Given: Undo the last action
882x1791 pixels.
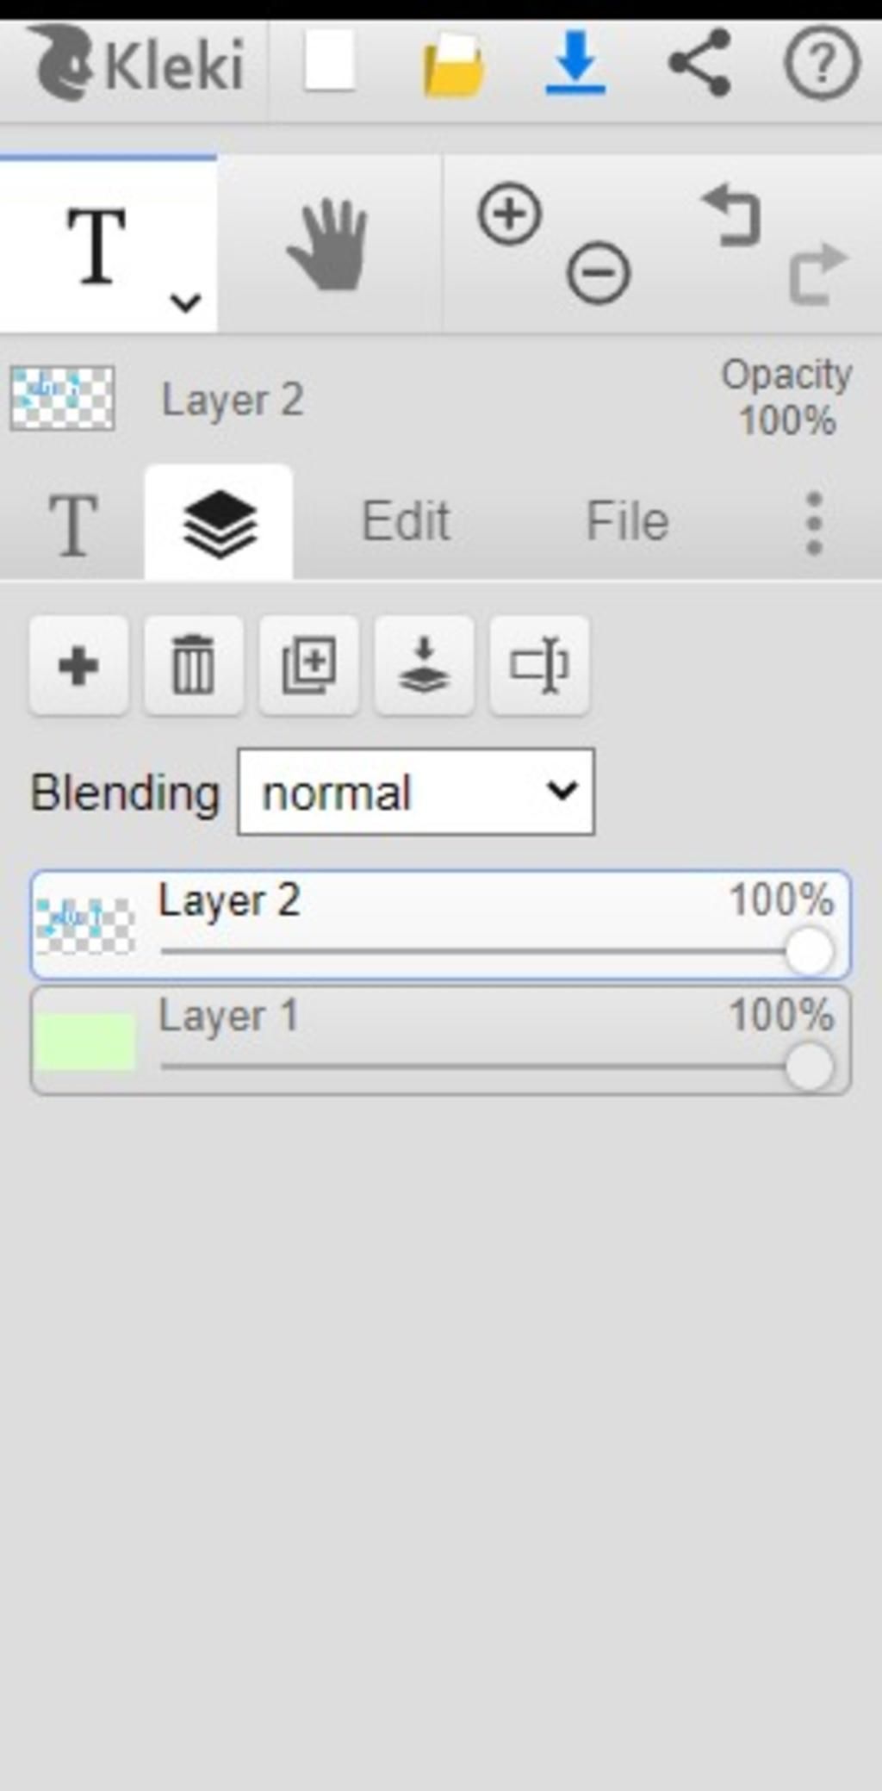Looking at the screenshot, I should (x=732, y=215).
